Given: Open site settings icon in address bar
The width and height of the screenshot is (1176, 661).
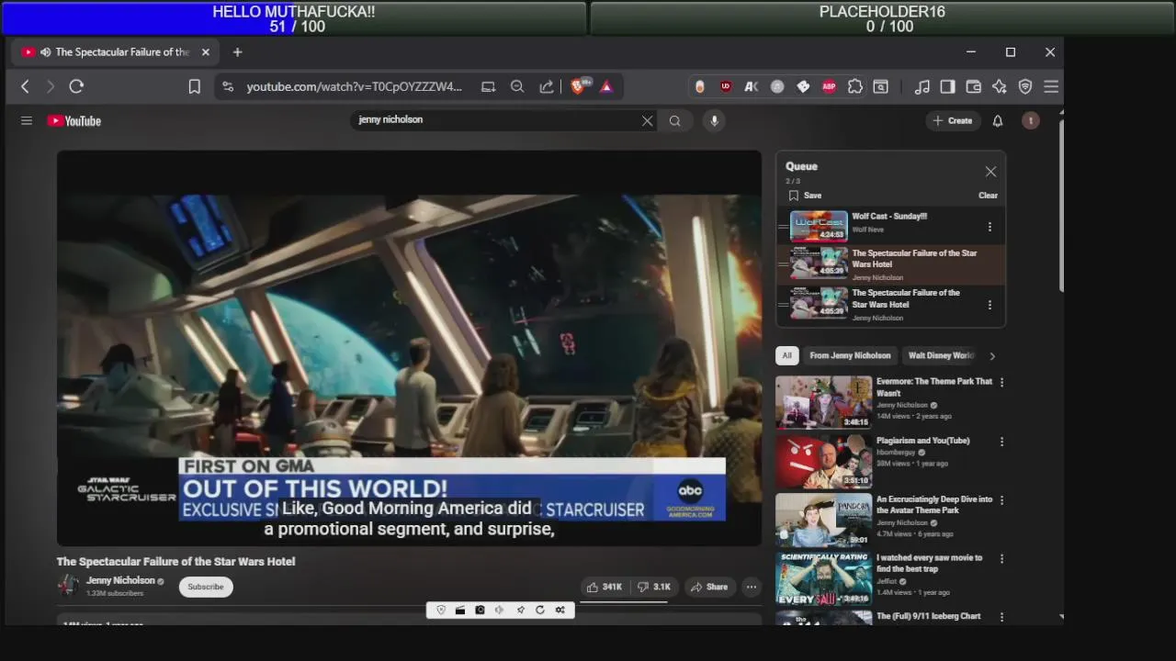Looking at the screenshot, I should [x=228, y=86].
